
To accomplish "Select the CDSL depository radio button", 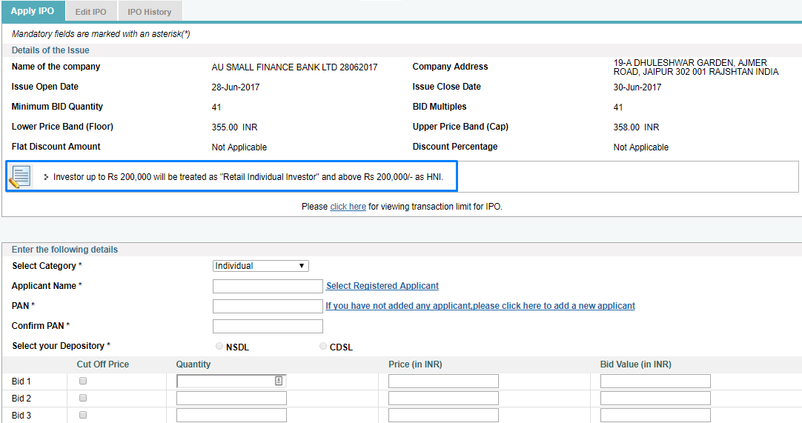I will 322,346.
